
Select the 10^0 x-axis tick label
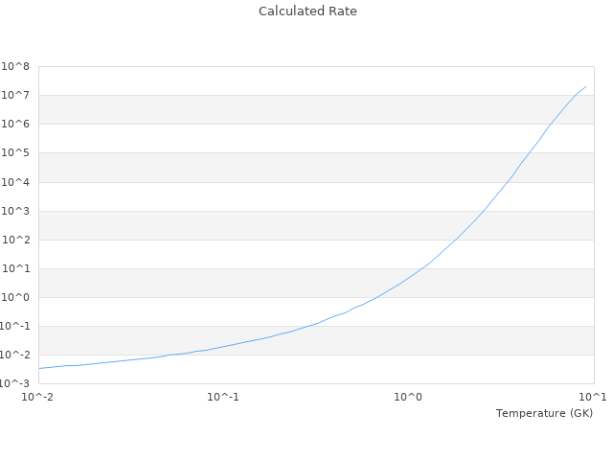(409, 397)
